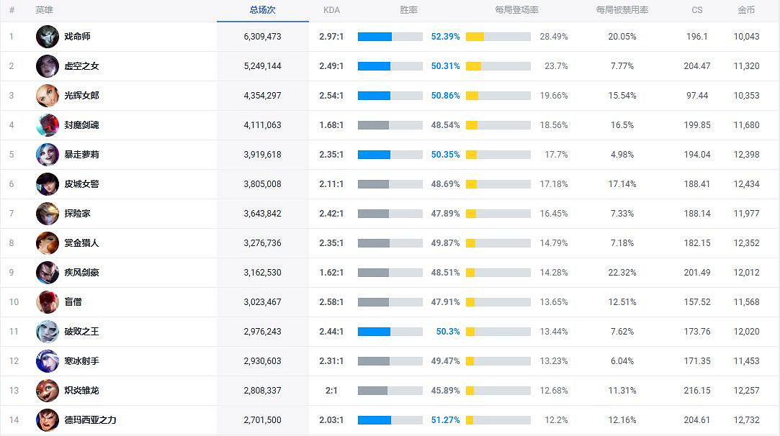Click the 戏命师 champion portrait
The height and width of the screenshot is (436, 780).
tap(47, 36)
